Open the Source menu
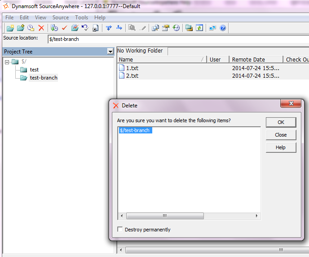This screenshot has width=309, height=257. click(61, 18)
